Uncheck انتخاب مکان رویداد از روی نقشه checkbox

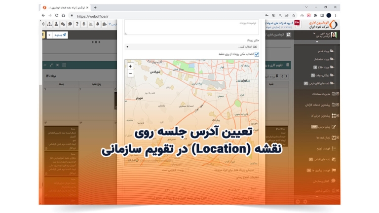257,54
